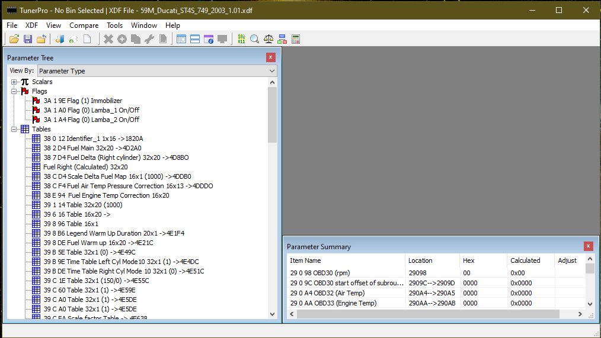Click the window with info badge icon
The image size is (601, 338).
point(209,39)
